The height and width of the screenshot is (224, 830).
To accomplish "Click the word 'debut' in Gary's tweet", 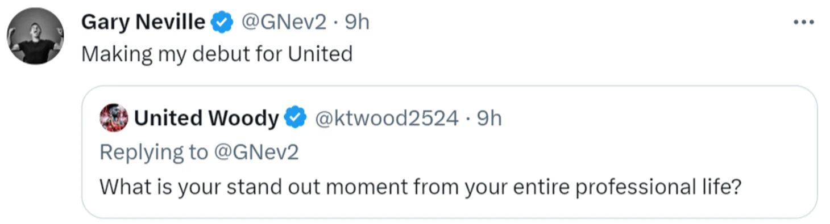I will pos(221,54).
